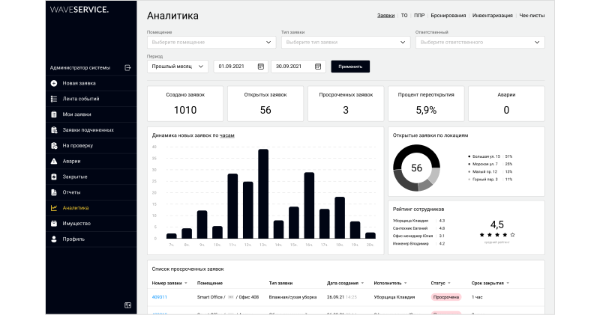Open calendar picker for end date 30.09.2021
Screen dimensions: 600x315
pos(318,67)
